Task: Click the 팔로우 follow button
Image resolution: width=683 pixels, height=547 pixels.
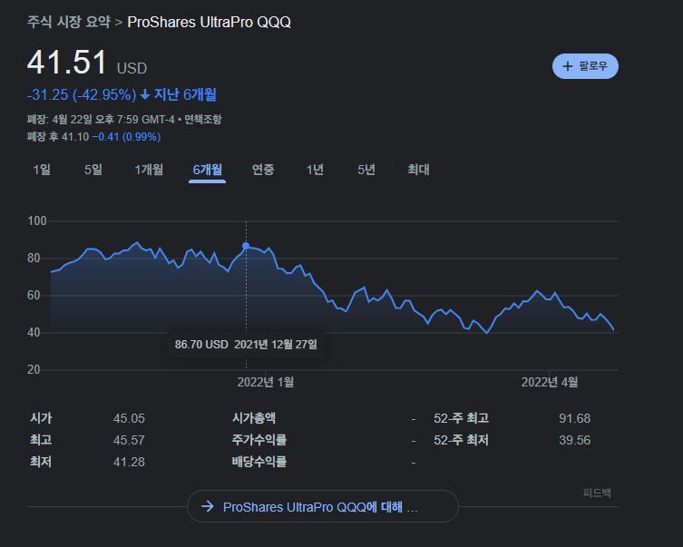Action: [585, 66]
